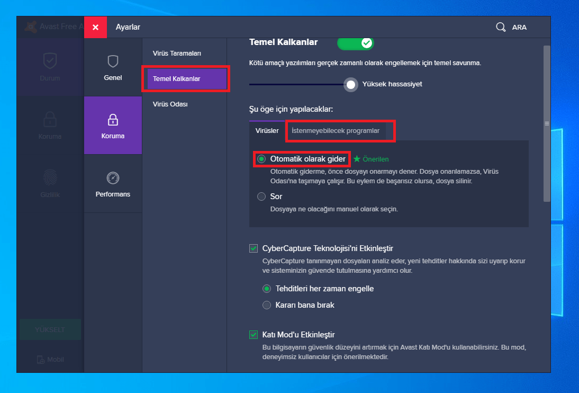Open Virüs Taramaları settings page
The width and height of the screenshot is (579, 393).
[177, 53]
